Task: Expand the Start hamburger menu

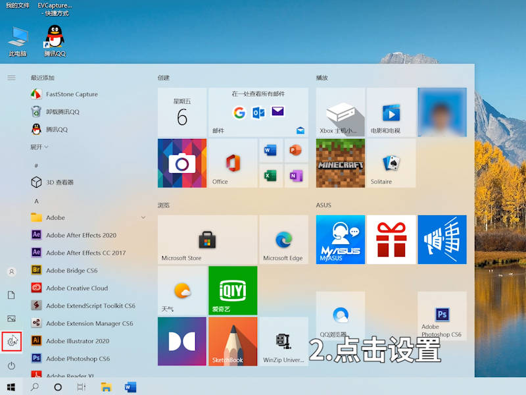Action: [x=11, y=78]
